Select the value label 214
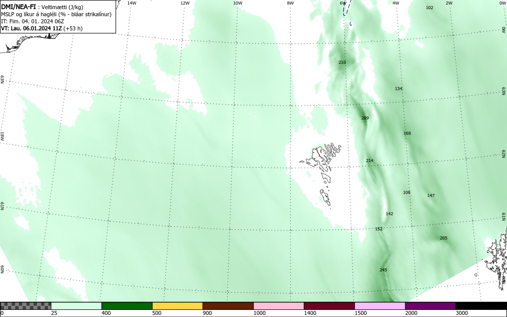 (370, 161)
